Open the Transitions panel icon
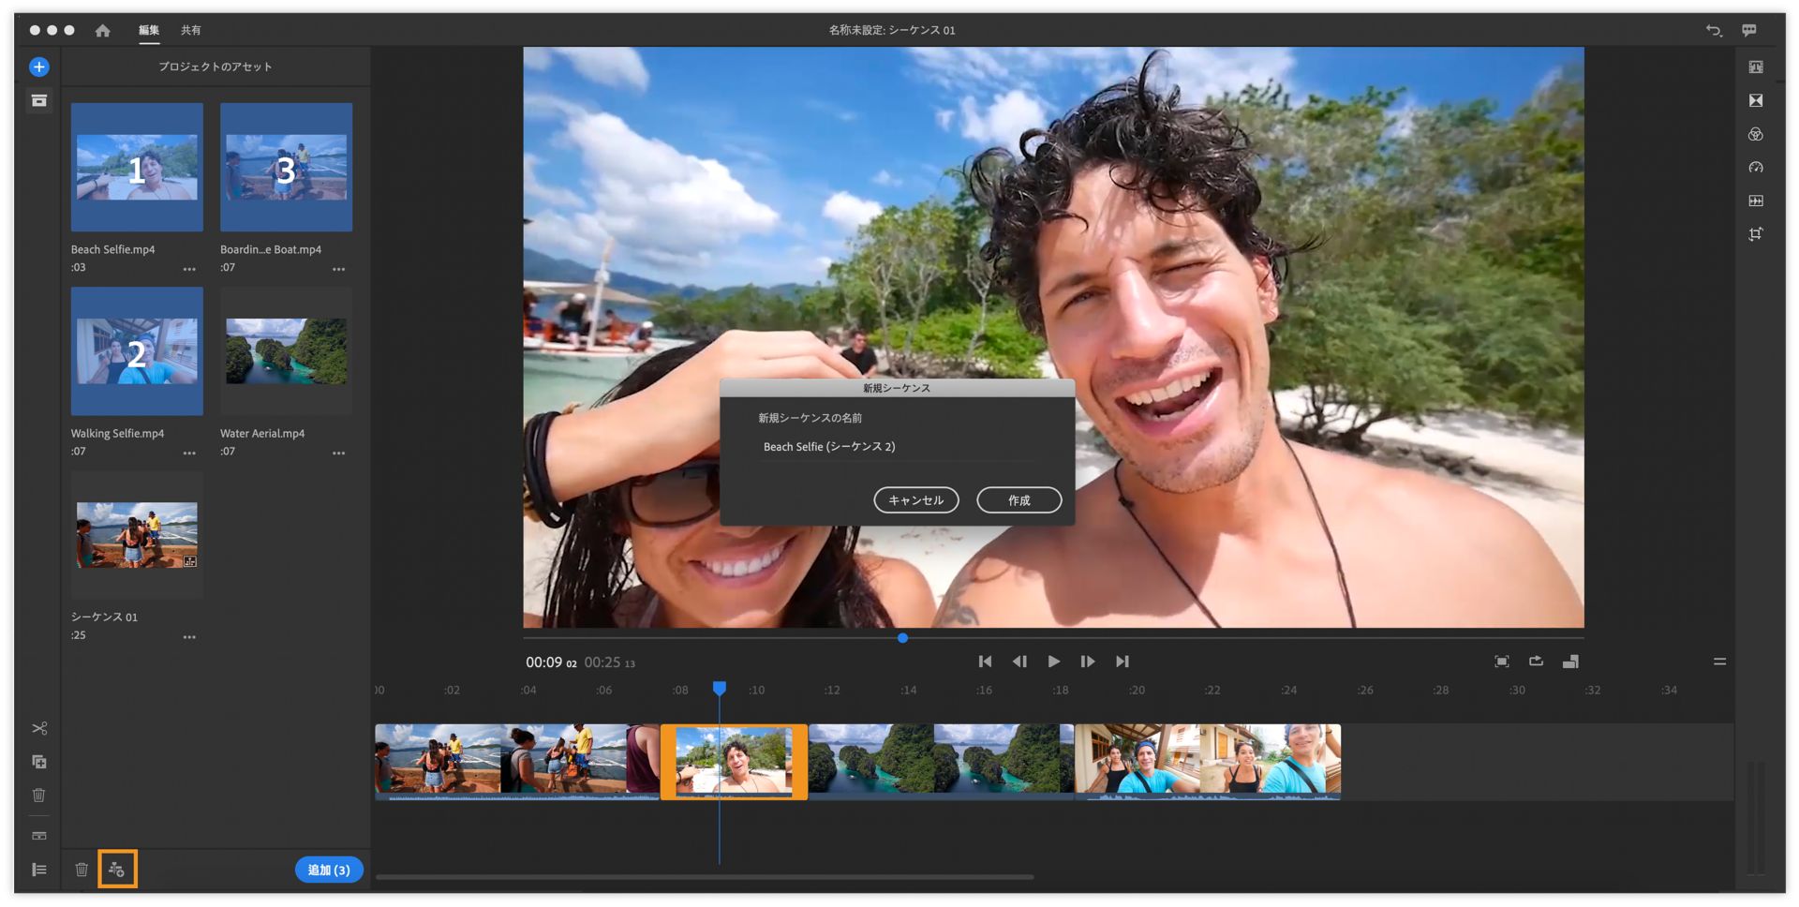This screenshot has width=1799, height=907. pyautogui.click(x=1756, y=100)
